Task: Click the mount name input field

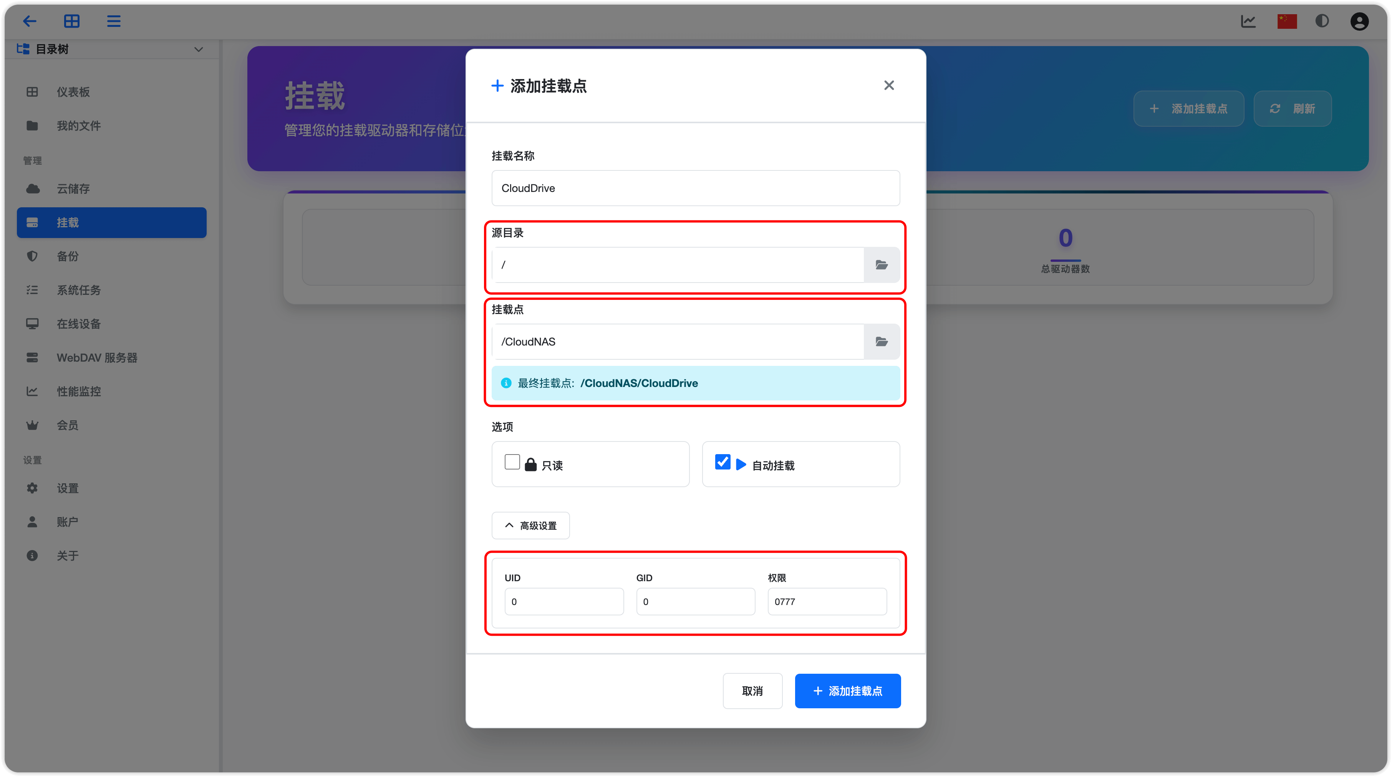Action: (x=695, y=188)
